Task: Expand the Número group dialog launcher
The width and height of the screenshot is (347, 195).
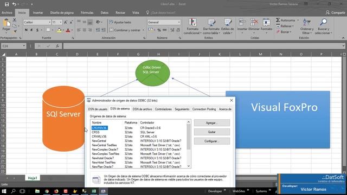Action: pos(180,38)
